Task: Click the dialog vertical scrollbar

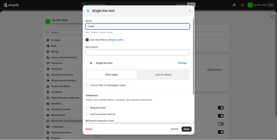Action: coord(194,56)
